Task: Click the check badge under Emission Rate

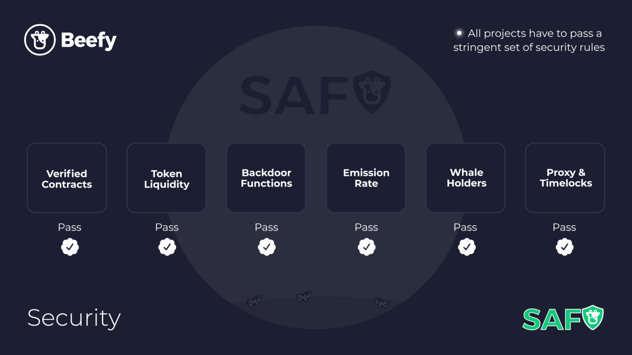Action: coord(366,247)
